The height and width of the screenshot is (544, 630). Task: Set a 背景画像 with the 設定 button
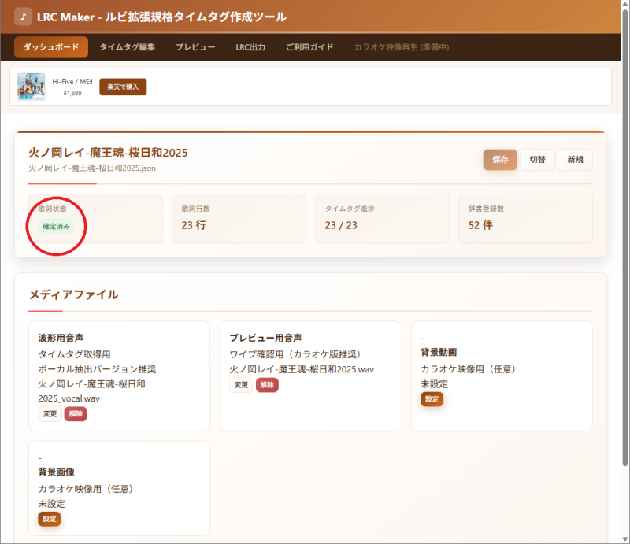[50, 519]
